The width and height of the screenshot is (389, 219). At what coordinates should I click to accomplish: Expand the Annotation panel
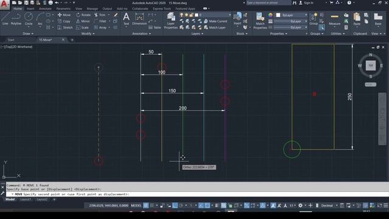click(142, 33)
